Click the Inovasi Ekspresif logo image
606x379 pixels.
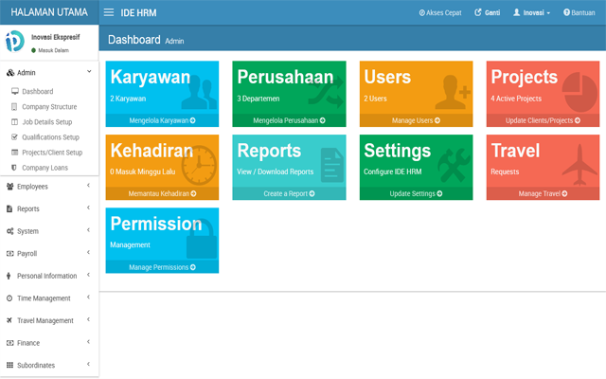coord(15,42)
